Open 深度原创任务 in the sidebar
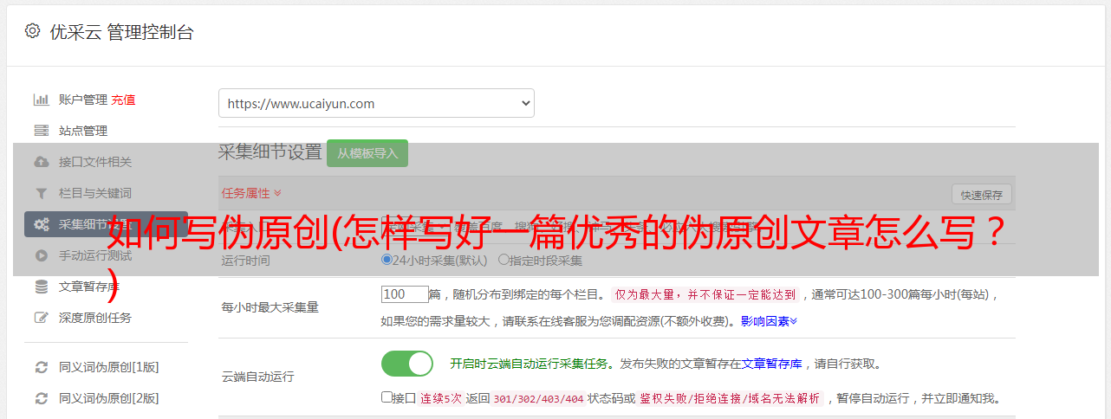The width and height of the screenshot is (1111, 419). pos(95,318)
